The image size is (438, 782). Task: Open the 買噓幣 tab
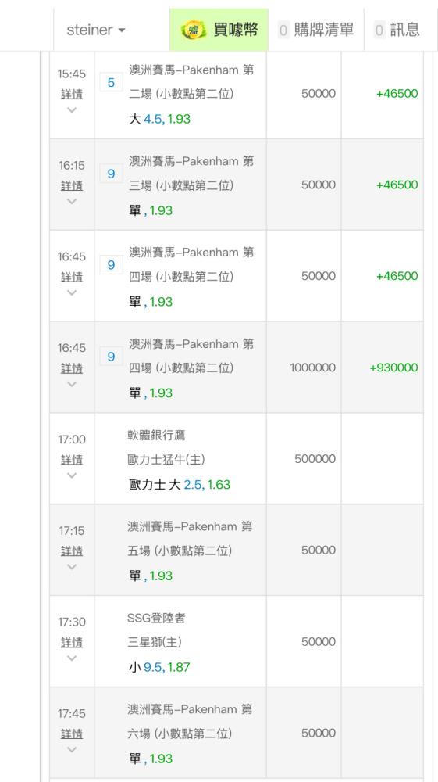pyautogui.click(x=219, y=30)
